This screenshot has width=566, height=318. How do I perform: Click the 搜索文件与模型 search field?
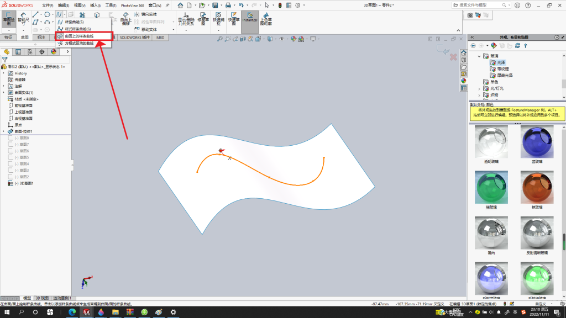coord(481,6)
